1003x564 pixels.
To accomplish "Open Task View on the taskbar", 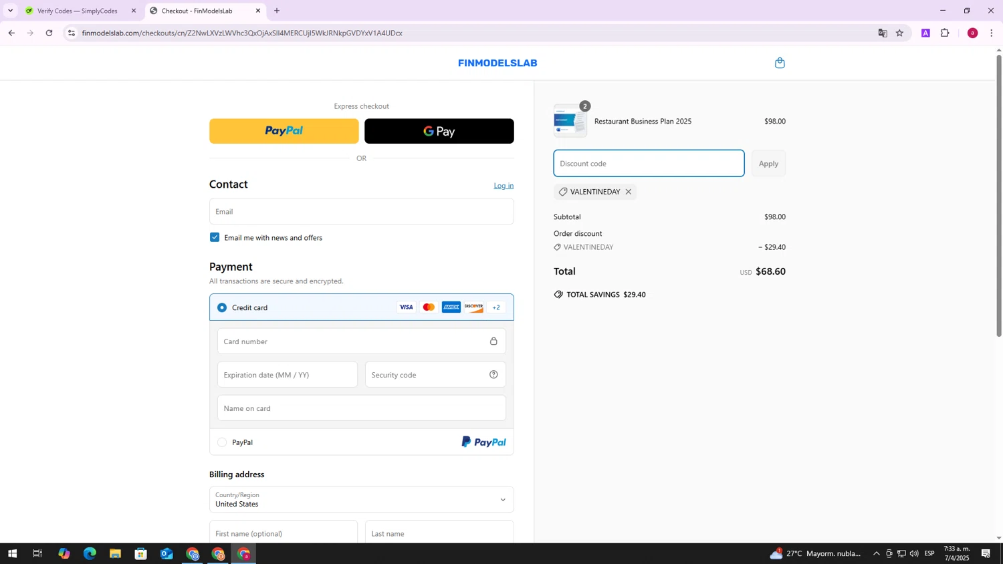I will click(37, 554).
